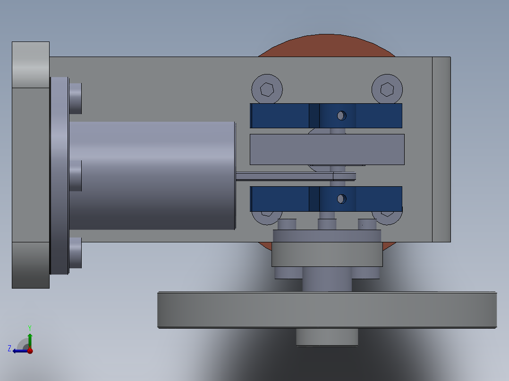Select the upper blue clamp block

326,116
